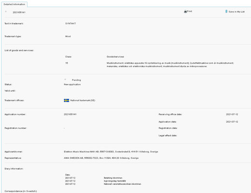Click the printer icon next to Print
This screenshot has height=193, width=251.
(x=185, y=12)
